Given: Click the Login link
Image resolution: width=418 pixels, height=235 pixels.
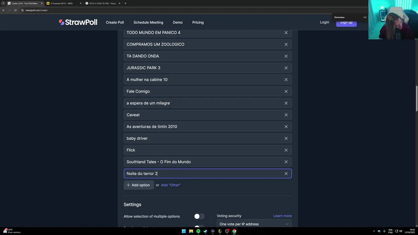Looking at the screenshot, I should (324, 22).
